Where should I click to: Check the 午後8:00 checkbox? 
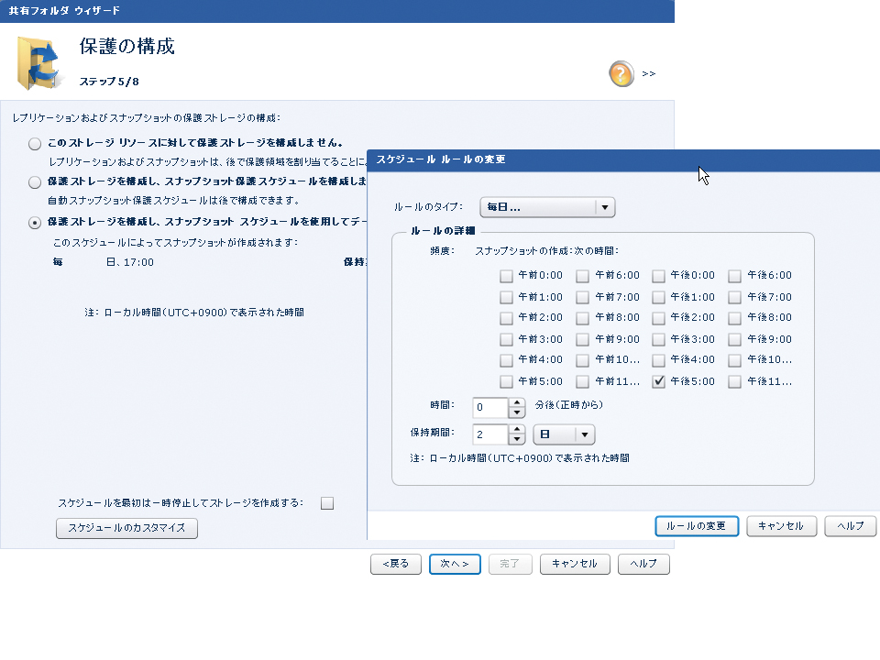(x=734, y=318)
